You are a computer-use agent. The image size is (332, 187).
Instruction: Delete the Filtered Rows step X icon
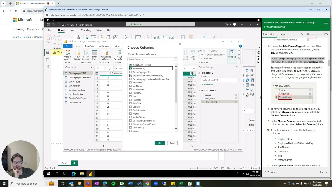pos(203,102)
